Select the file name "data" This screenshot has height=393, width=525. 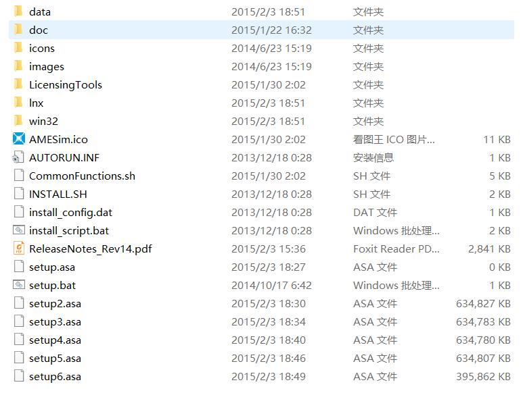click(x=40, y=12)
